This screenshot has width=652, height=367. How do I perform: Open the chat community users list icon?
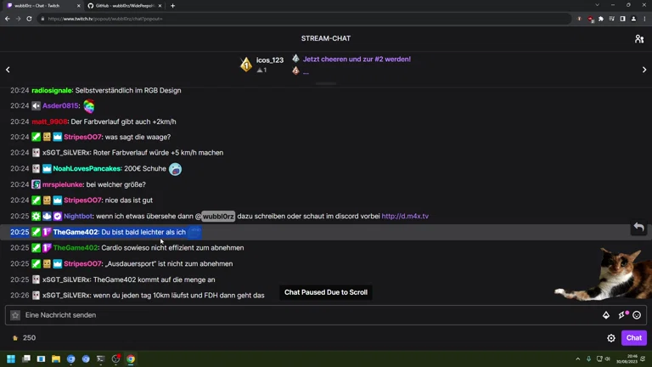(638, 38)
